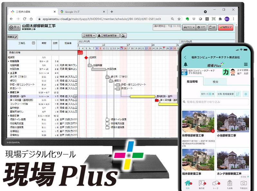Viewport: 257px width, 191px height.
Task: Select the 日表示 tab with wrench
Action: pyautogui.click(x=13, y=37)
